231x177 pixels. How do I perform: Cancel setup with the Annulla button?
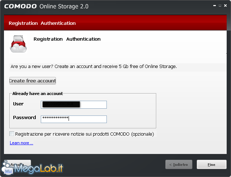(x=17, y=164)
